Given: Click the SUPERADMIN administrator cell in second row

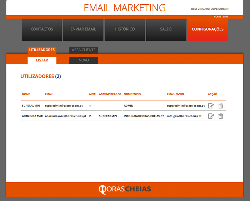Looking at the screenshot, I should (x=108, y=116).
